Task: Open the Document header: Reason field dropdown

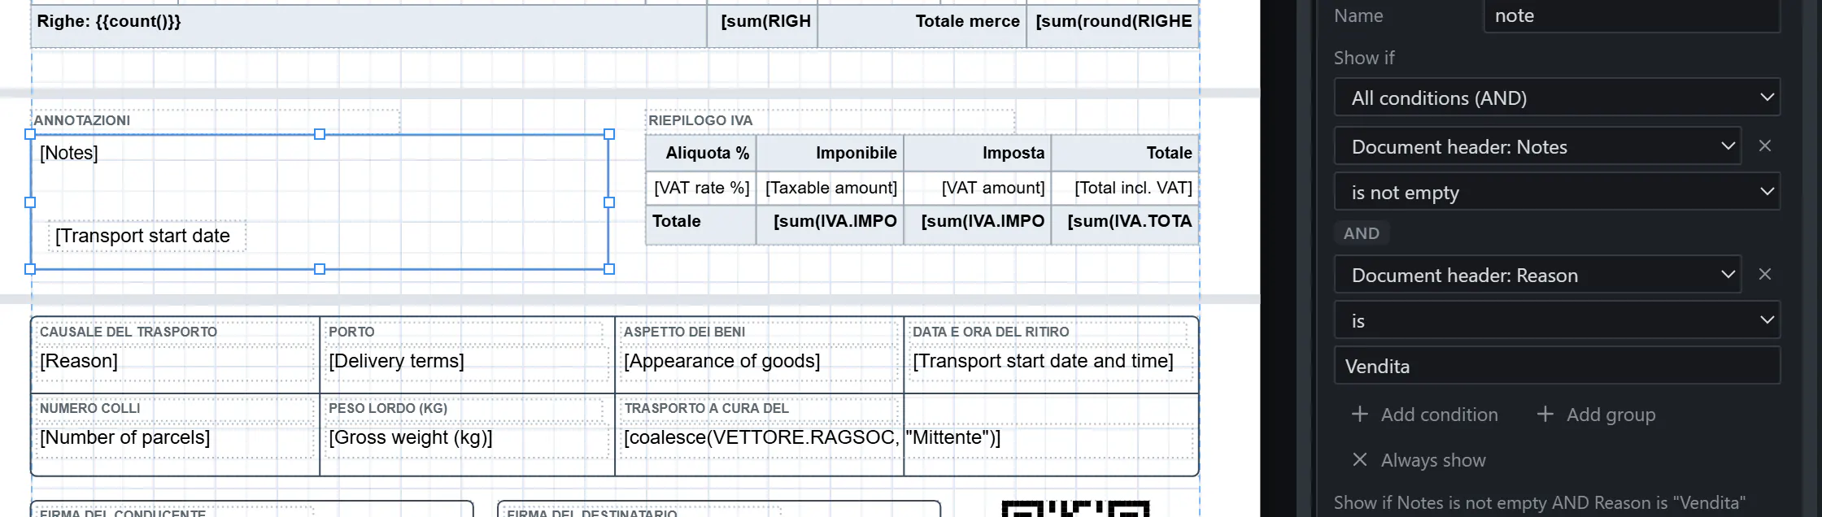Action: click(x=1537, y=275)
